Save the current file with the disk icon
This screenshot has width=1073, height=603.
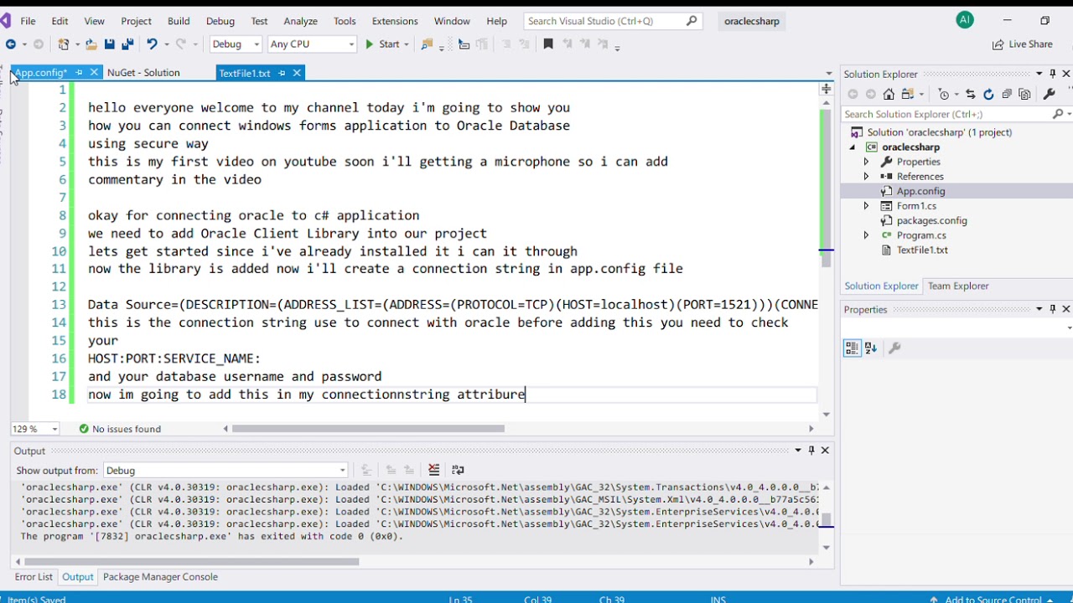109,44
